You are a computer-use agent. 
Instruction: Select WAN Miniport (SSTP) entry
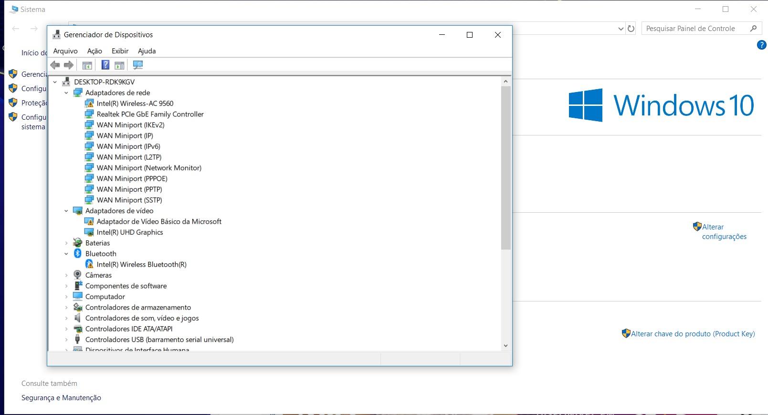[x=129, y=200]
